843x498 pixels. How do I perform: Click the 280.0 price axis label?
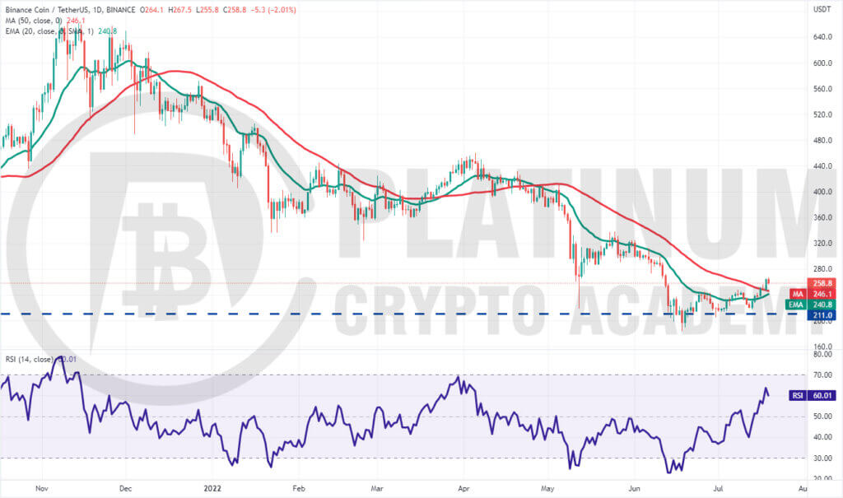pyautogui.click(x=822, y=269)
